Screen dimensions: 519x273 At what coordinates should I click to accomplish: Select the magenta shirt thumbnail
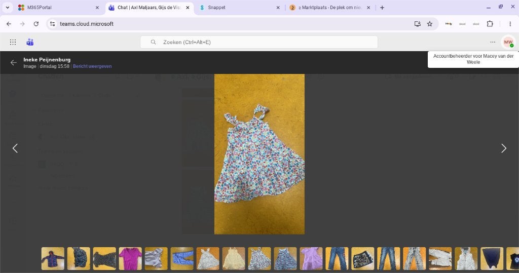tap(130, 258)
